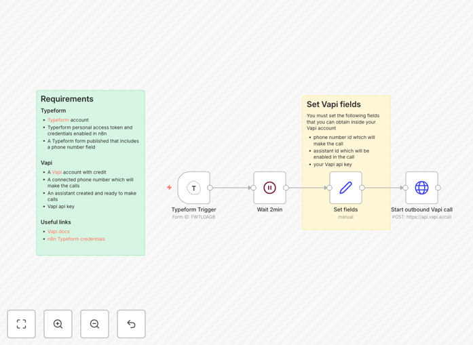This screenshot has width=473, height=345.
Task: Click the Set fields node label
Action: [345, 209]
